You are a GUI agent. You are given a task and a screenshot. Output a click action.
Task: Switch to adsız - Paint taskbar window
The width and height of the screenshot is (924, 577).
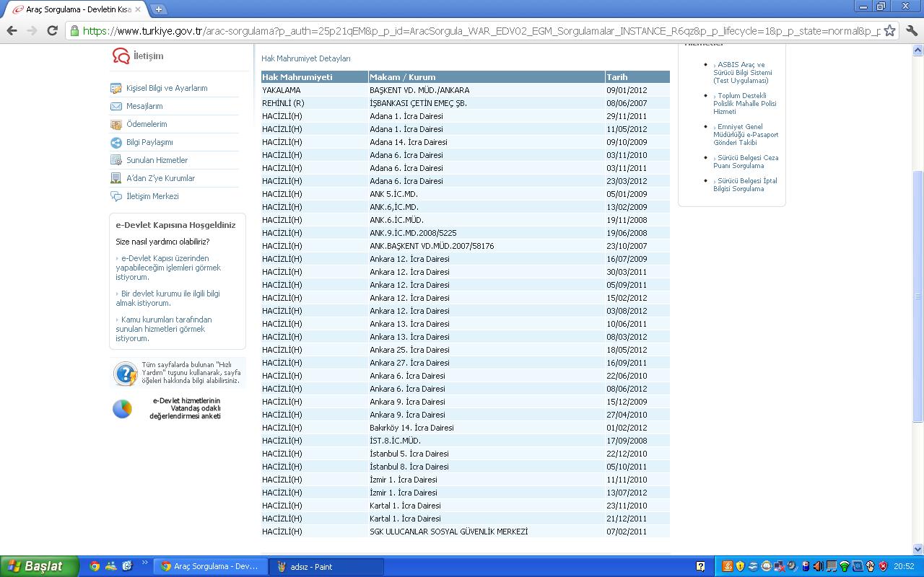[x=326, y=566]
